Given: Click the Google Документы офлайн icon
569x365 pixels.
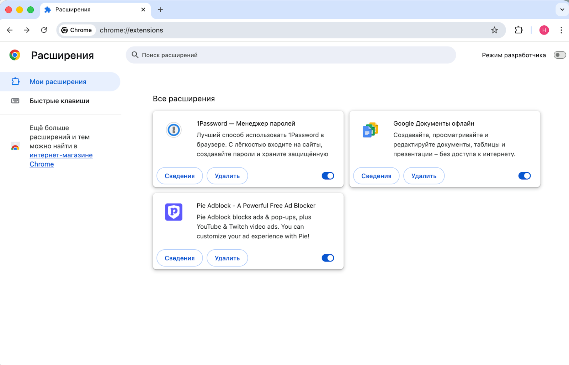Looking at the screenshot, I should coord(370,130).
